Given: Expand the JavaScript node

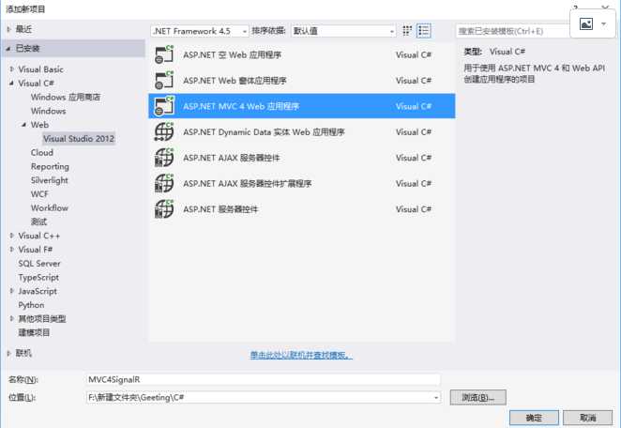Looking at the screenshot, I should (x=11, y=291).
